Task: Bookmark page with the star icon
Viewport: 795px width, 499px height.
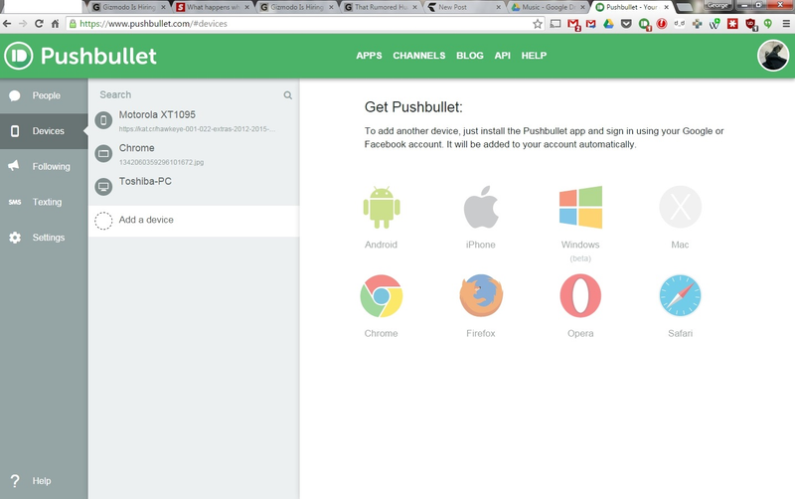Action: 538,23
